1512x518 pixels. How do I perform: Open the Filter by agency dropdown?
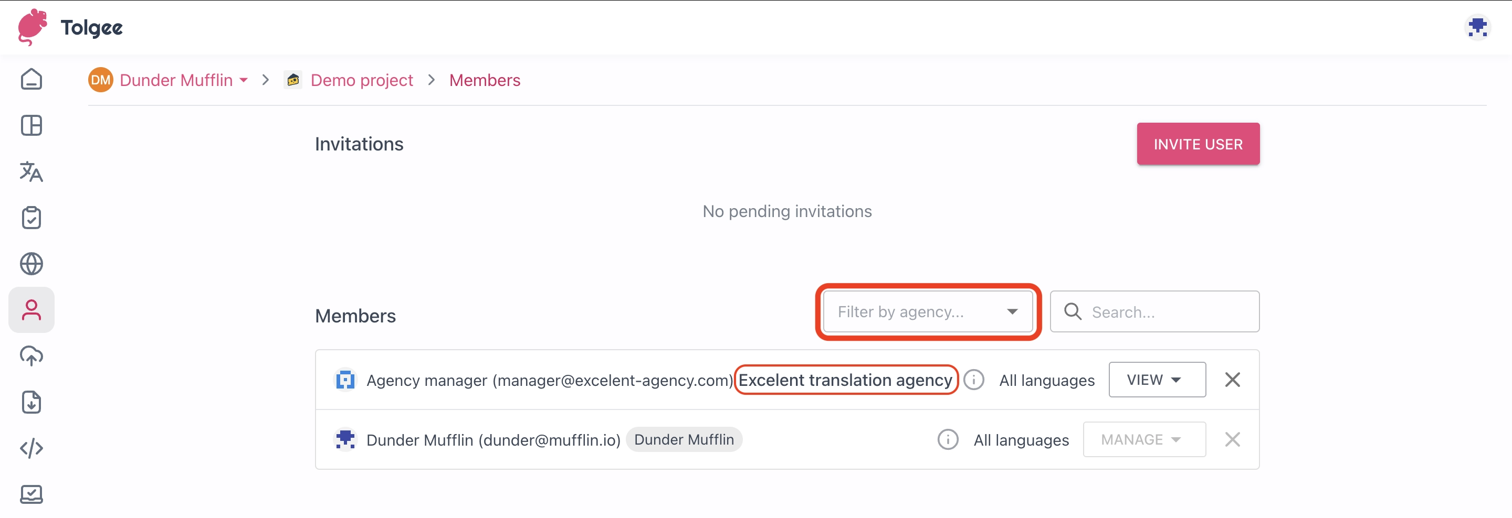tap(927, 312)
